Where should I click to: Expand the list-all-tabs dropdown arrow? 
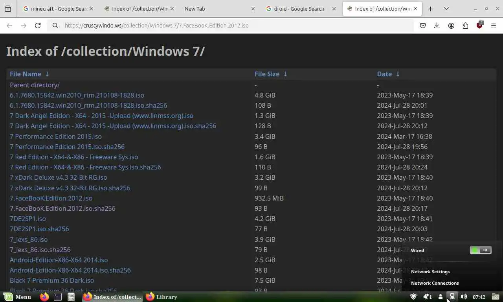(x=446, y=9)
